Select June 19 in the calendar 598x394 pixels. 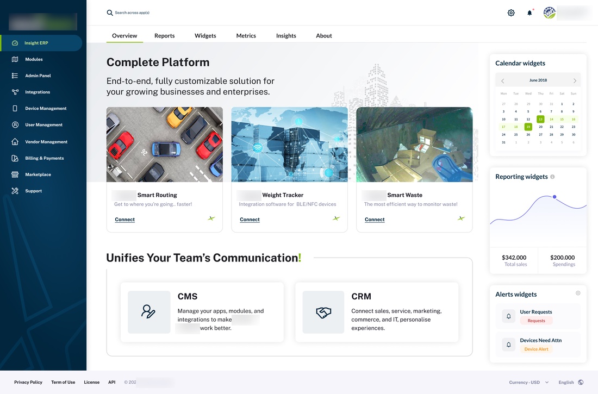click(528, 127)
